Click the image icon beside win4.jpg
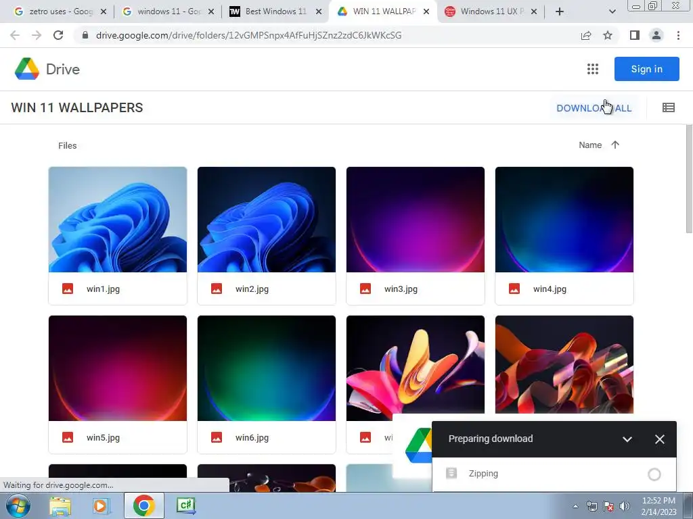Image resolution: width=693 pixels, height=519 pixels. click(514, 289)
